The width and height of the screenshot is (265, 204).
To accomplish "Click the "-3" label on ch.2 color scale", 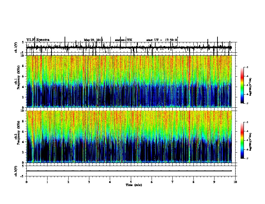I will click(247, 122).
